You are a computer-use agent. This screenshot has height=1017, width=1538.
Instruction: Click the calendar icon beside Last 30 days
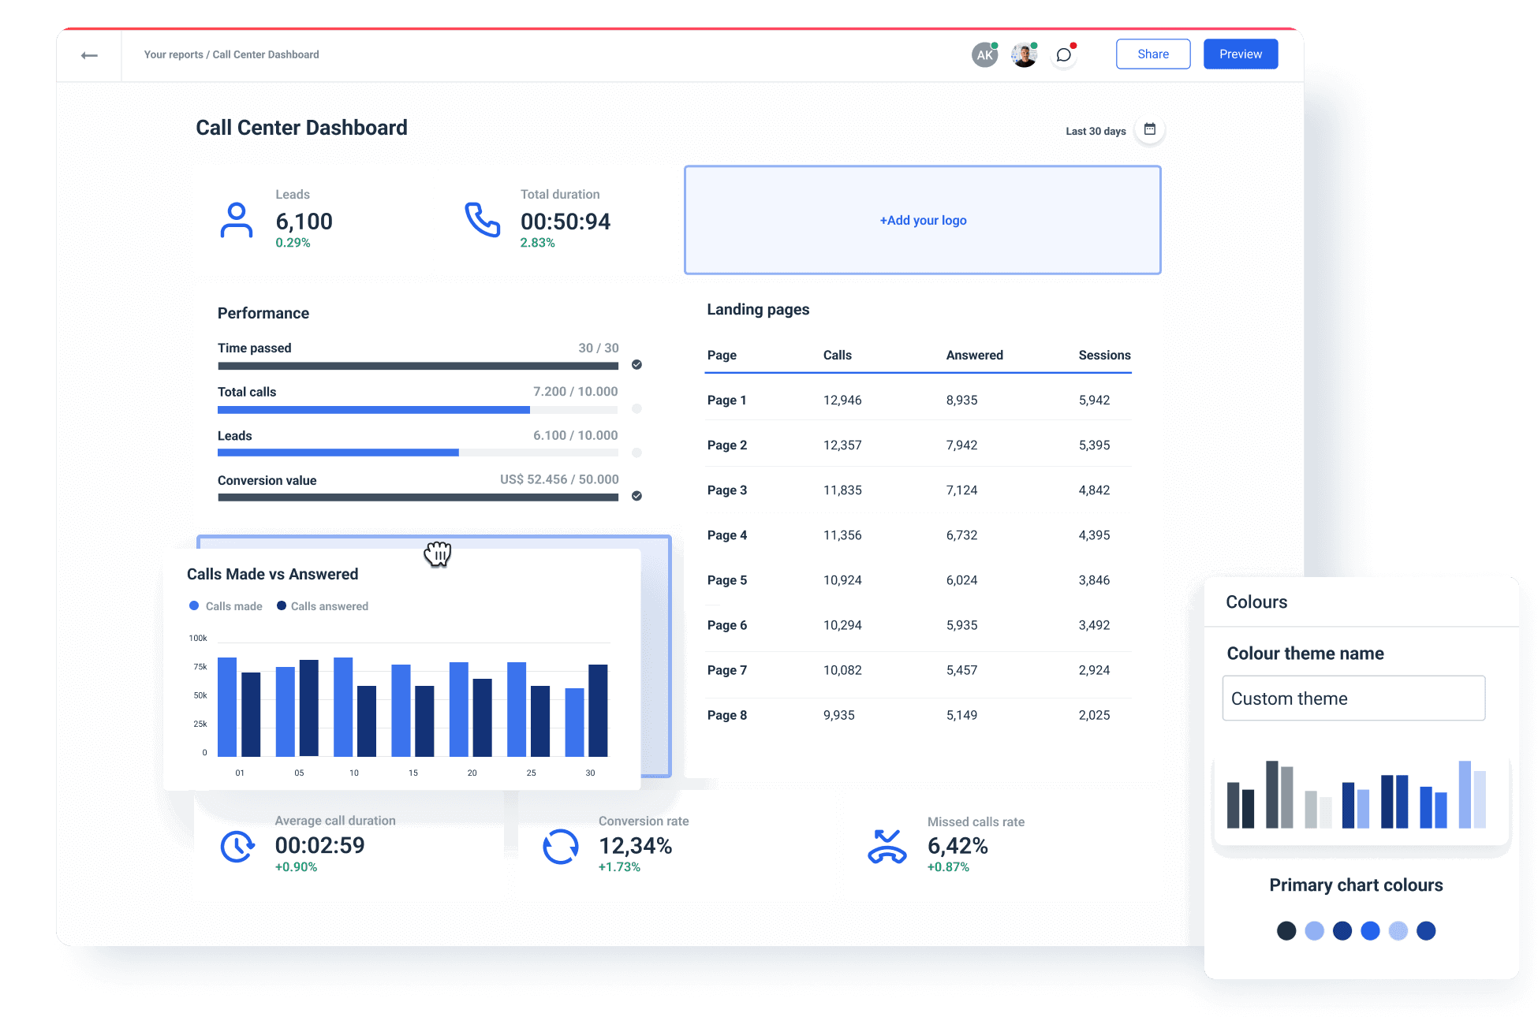pos(1150,129)
